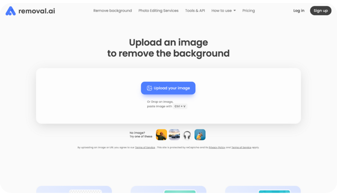The image size is (337, 196).
Task: Open the Terms of Service link
Action: tap(145, 147)
